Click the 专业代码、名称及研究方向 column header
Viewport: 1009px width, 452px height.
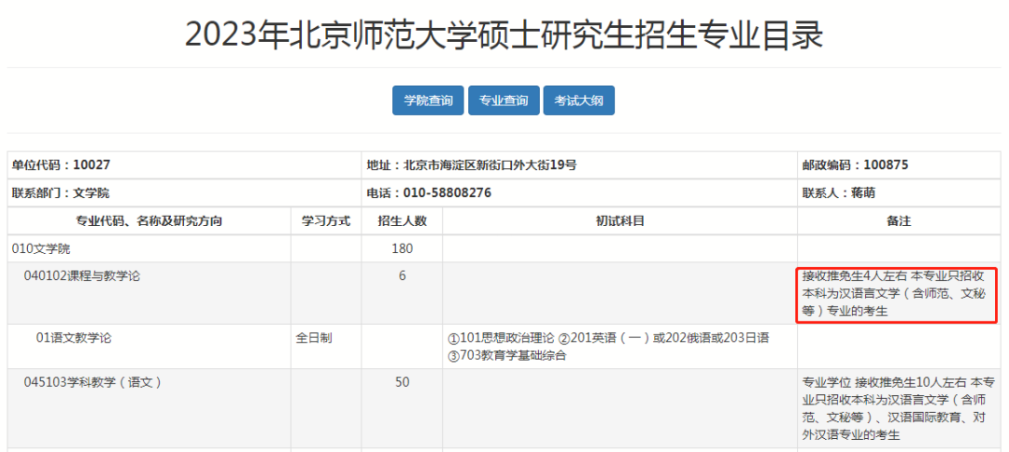click(x=149, y=221)
